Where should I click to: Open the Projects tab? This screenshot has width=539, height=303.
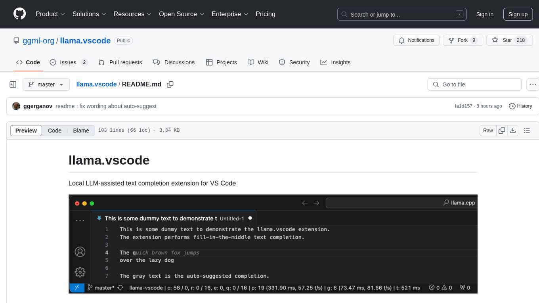[222, 62]
